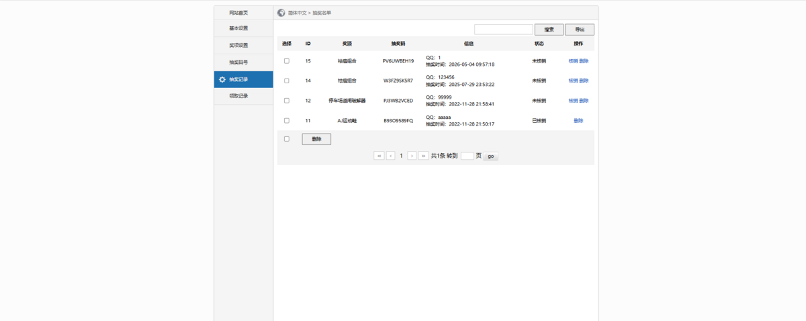Tick the checkbox for record ID 14

(287, 81)
